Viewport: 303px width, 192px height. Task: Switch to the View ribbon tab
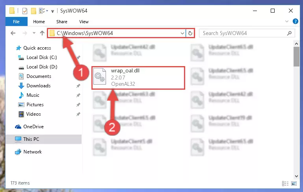(84, 22)
